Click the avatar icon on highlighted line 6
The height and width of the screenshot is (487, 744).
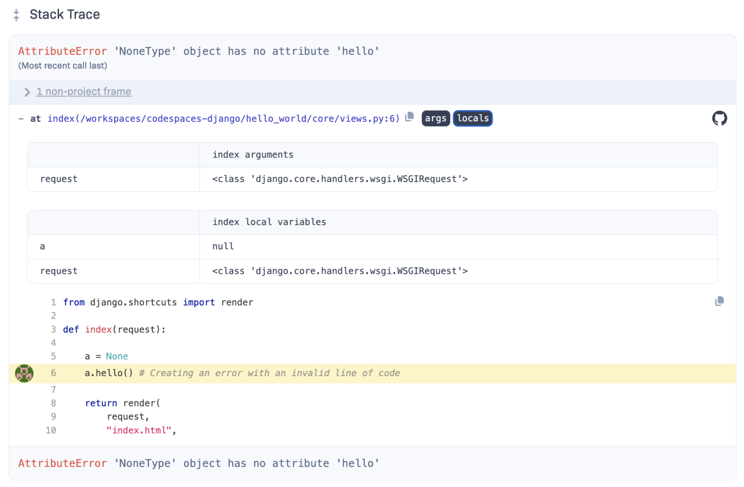tap(24, 373)
